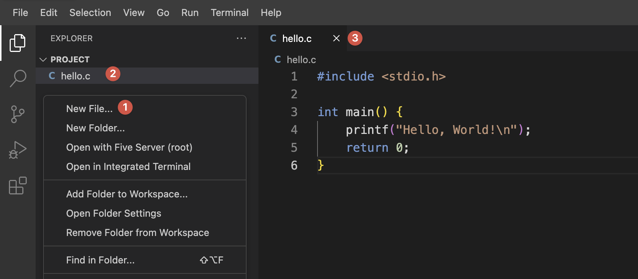Switch to the hello.c editor tab
The image size is (638, 279).
[x=296, y=39]
